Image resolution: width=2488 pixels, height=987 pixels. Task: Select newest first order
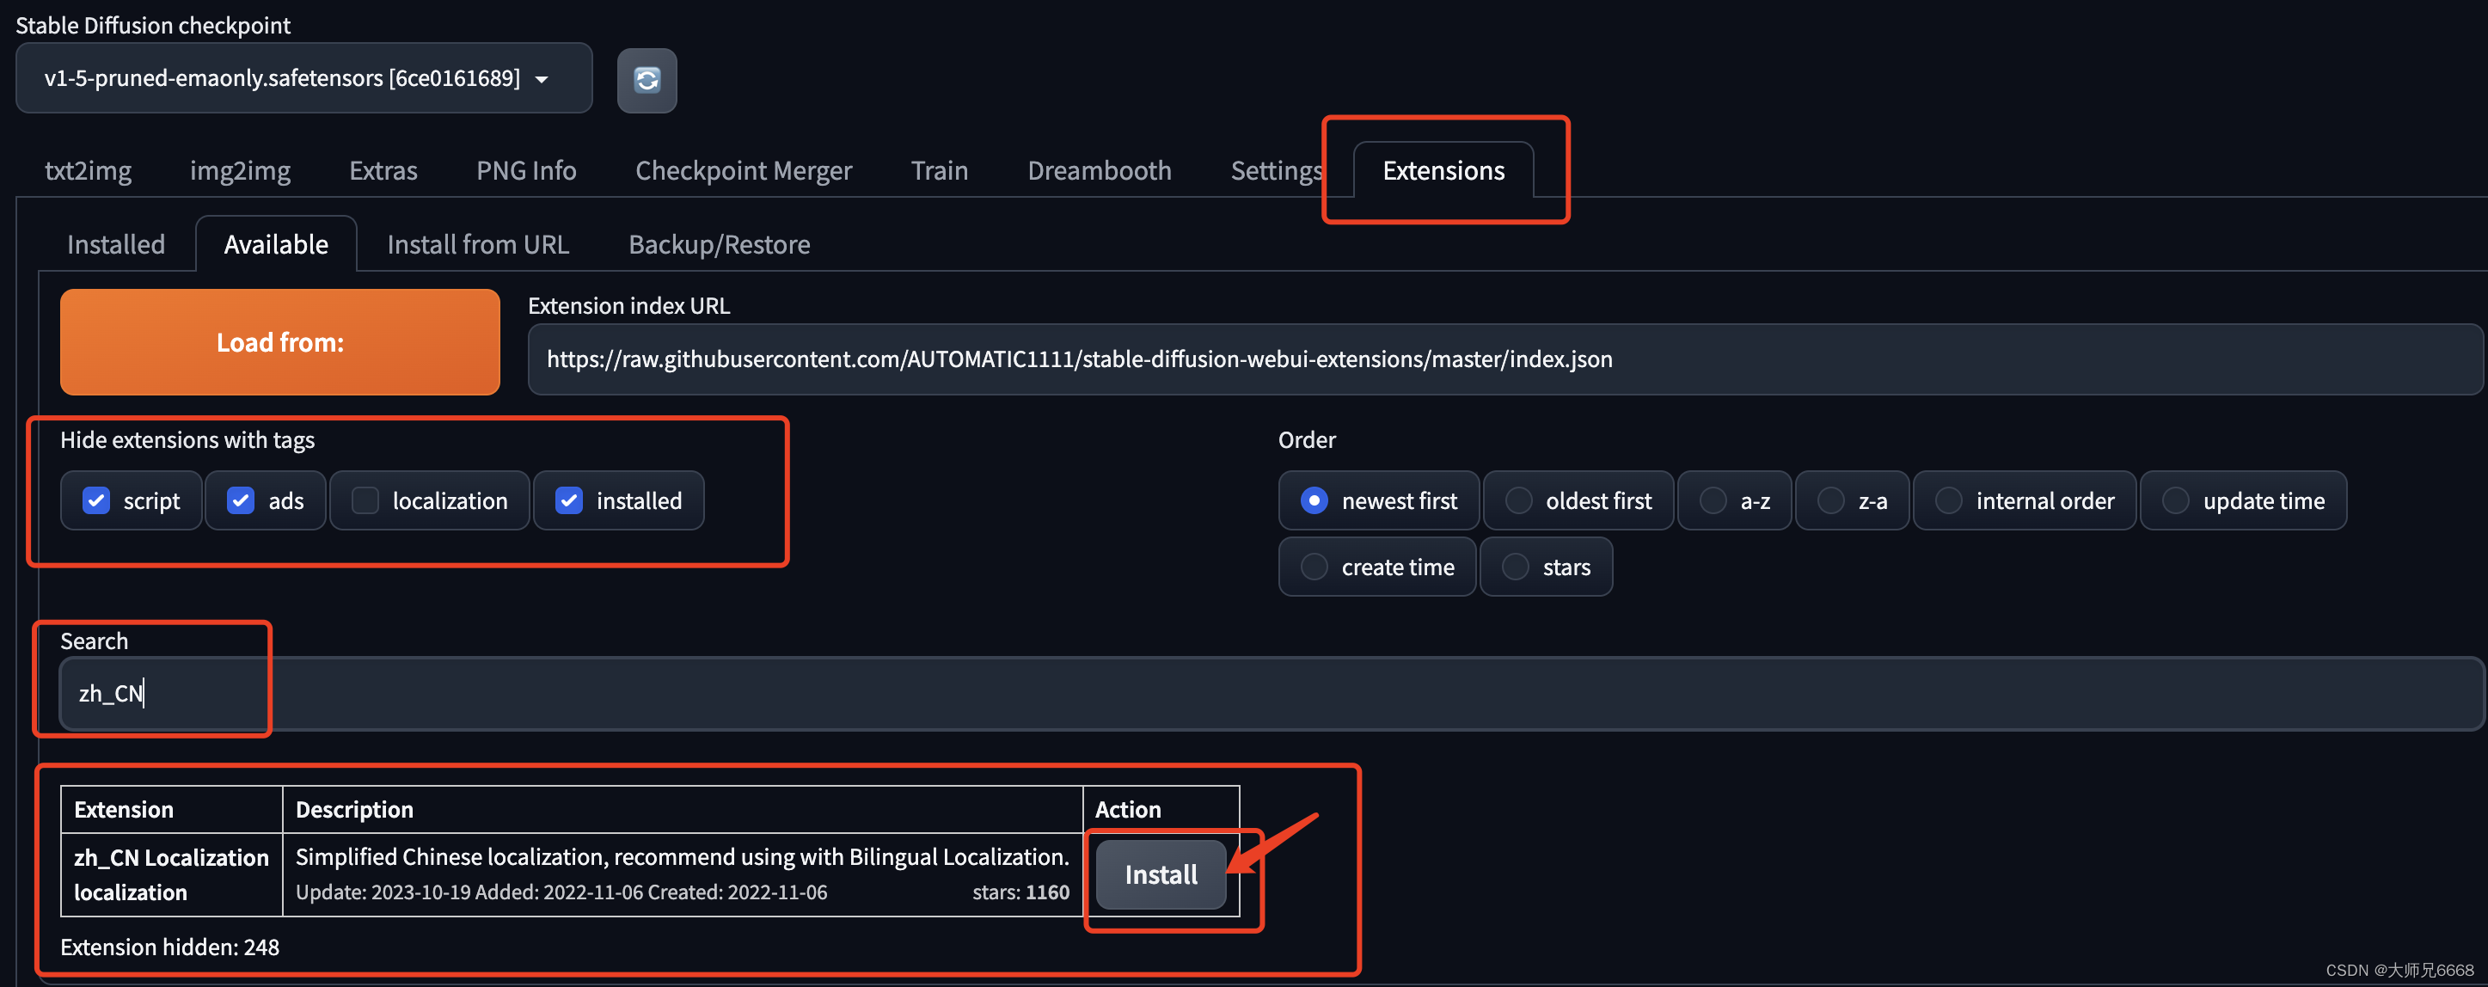click(1378, 500)
